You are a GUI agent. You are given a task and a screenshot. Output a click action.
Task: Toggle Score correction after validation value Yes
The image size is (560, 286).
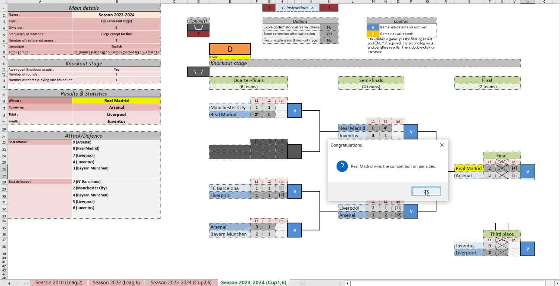329,34
